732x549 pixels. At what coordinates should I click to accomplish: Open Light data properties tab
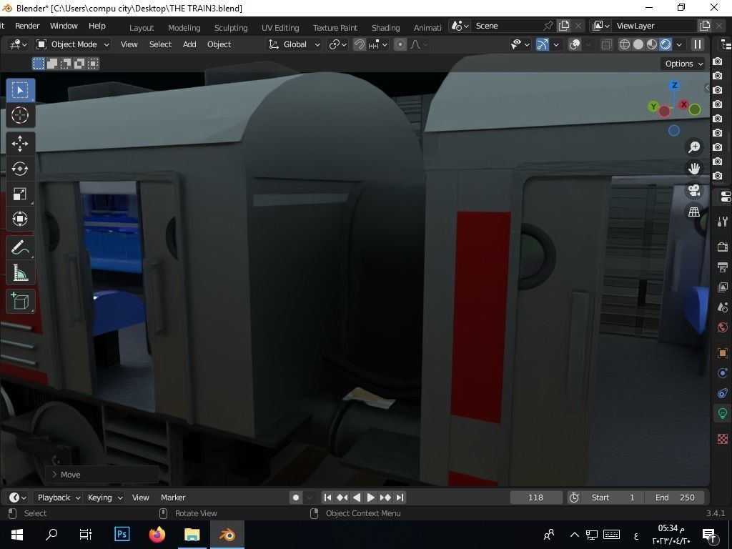pyautogui.click(x=723, y=414)
